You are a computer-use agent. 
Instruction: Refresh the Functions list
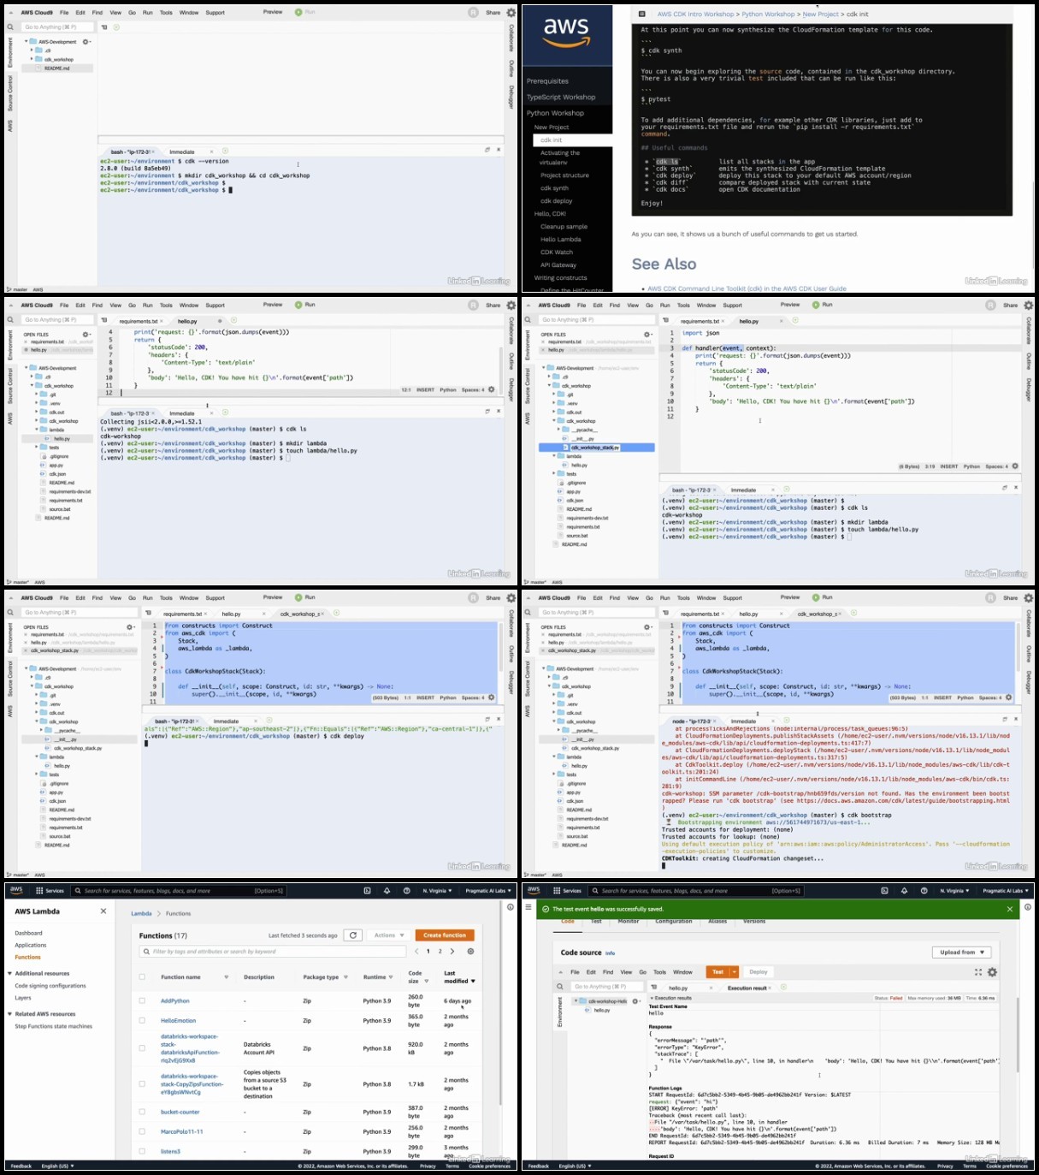click(353, 935)
